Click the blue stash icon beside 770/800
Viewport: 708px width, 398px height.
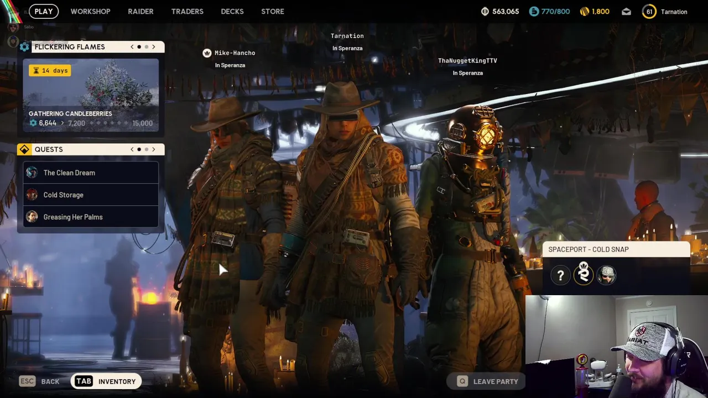coord(534,12)
